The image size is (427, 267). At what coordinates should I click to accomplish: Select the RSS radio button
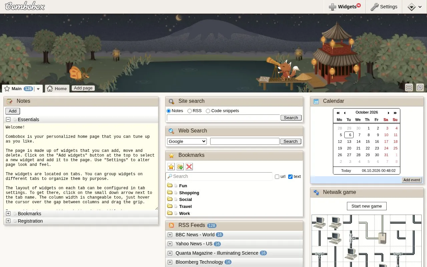click(x=189, y=111)
